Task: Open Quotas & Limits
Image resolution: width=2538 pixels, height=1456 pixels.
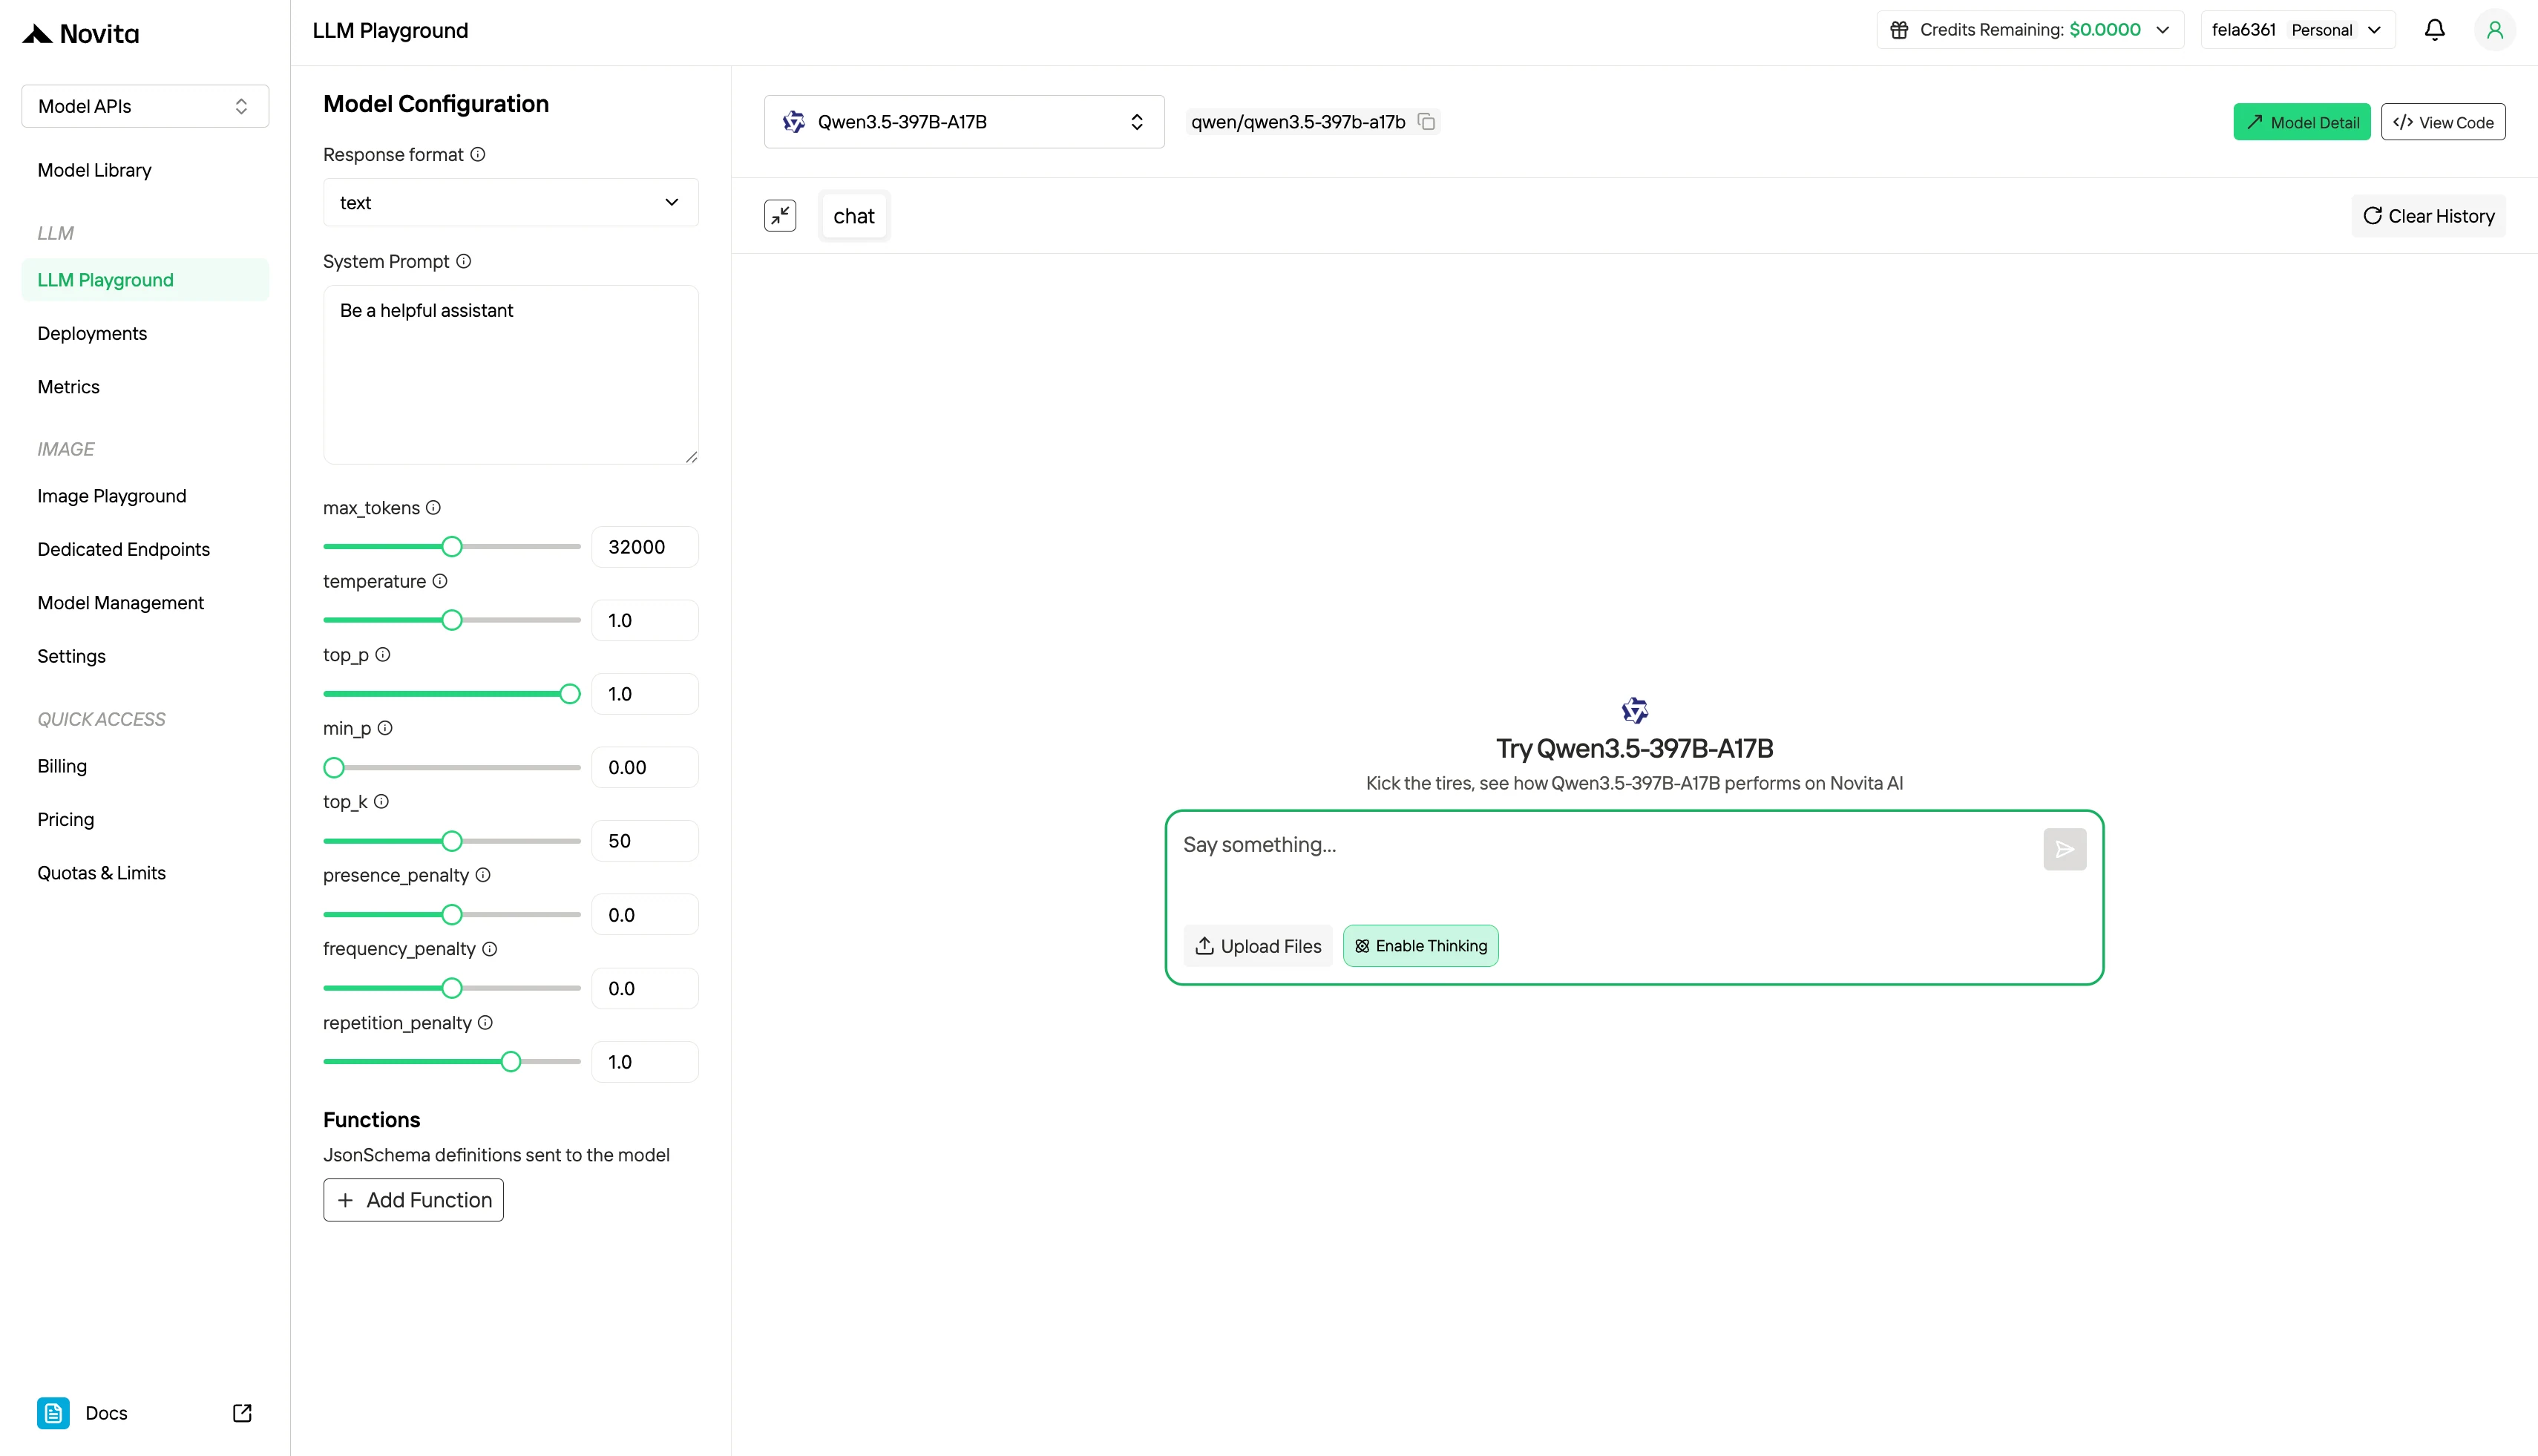Action: (x=102, y=873)
